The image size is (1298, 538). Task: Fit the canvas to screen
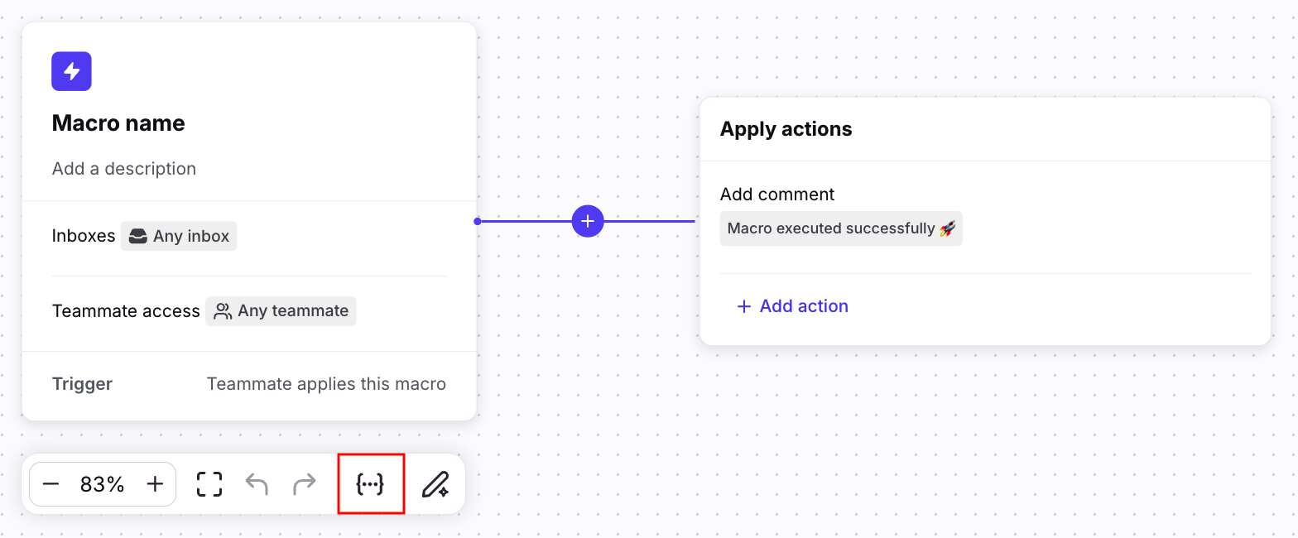[209, 484]
